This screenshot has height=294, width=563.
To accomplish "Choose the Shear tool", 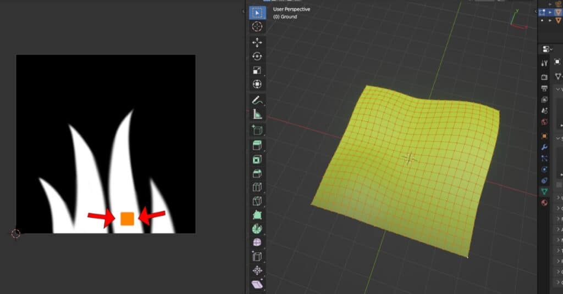I will 257,284.
